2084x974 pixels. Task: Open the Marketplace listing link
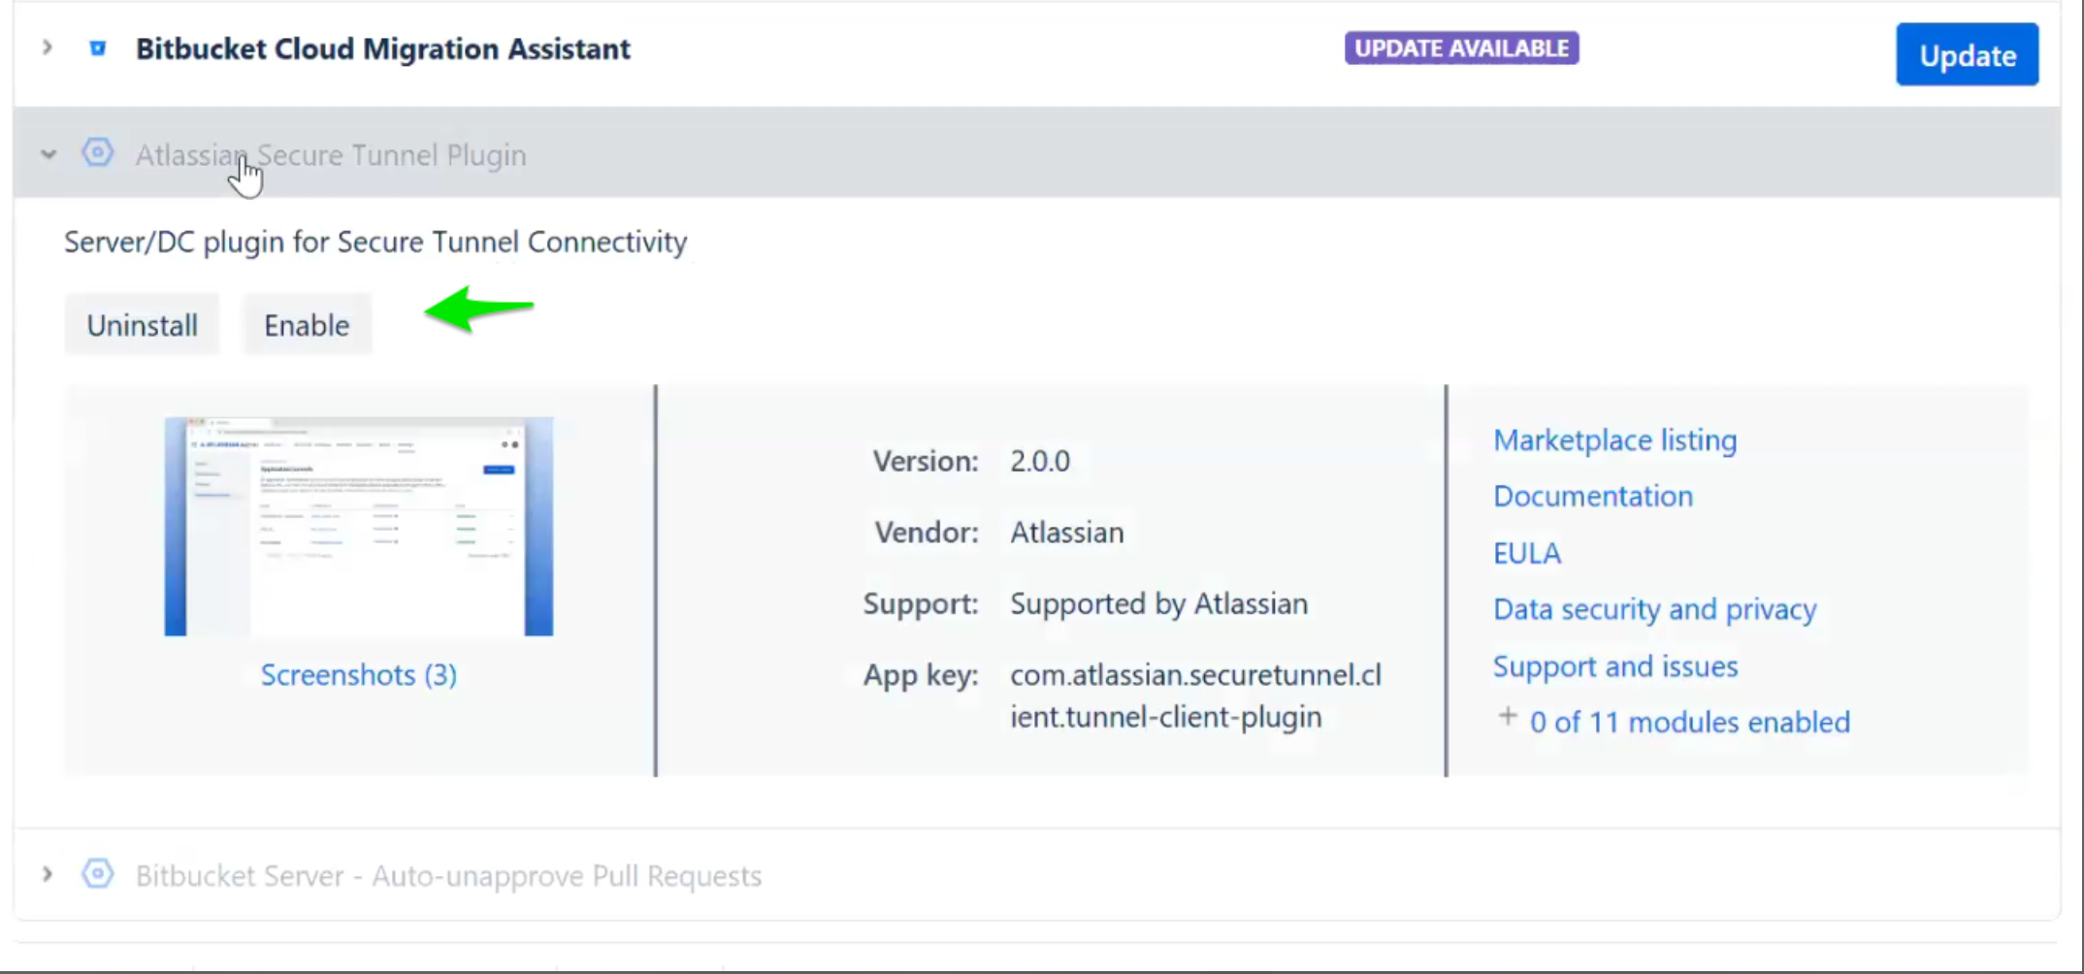point(1614,440)
